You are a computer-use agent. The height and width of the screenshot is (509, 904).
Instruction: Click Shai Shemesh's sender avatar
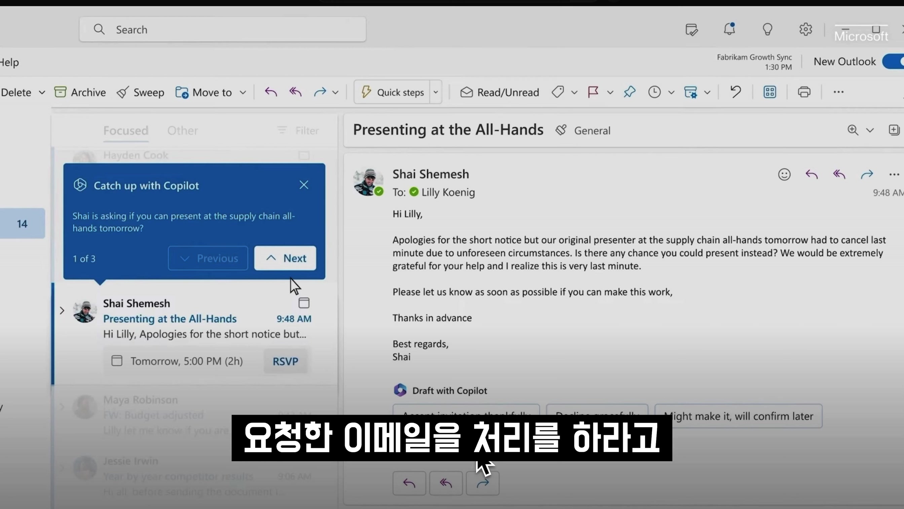[x=368, y=181]
